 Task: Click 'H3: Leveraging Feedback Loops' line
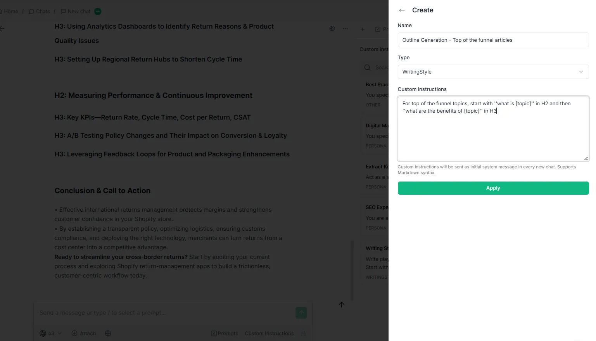[172, 154]
